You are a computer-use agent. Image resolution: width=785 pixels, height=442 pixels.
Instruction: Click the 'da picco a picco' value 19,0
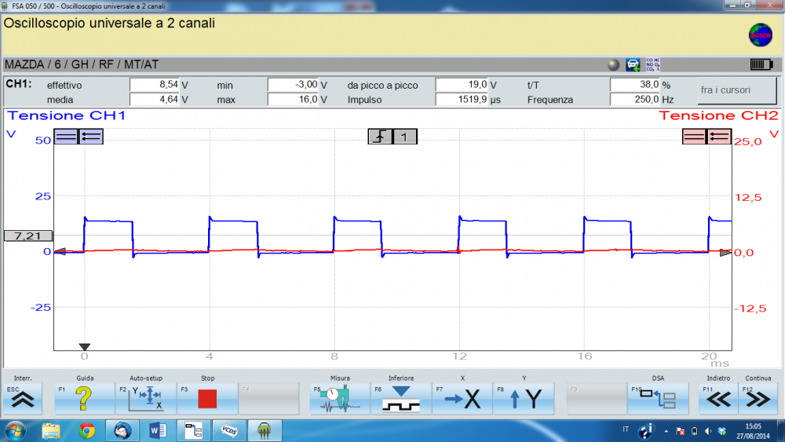pyautogui.click(x=462, y=85)
